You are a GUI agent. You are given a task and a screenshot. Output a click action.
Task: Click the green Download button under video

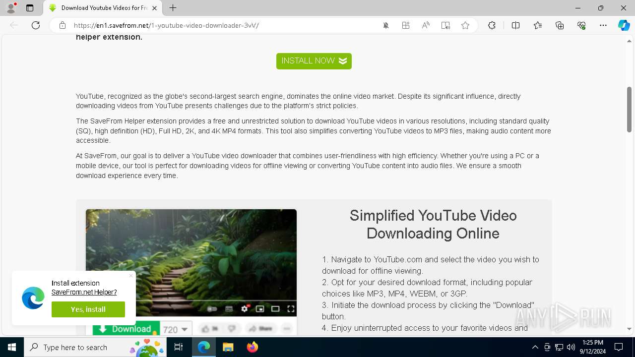point(126,329)
